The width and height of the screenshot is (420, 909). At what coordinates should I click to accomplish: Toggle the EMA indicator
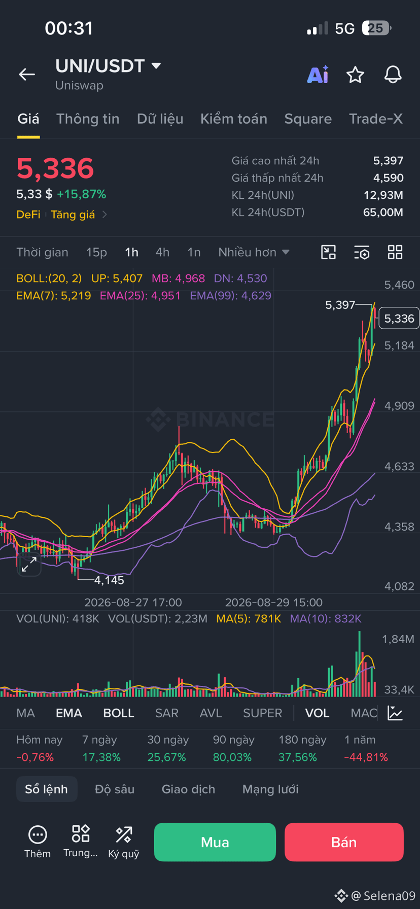point(69,713)
